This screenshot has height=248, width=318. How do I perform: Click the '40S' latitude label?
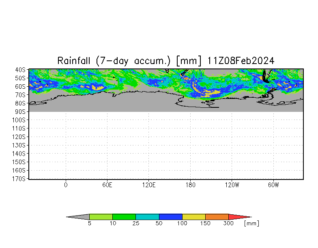20,70
